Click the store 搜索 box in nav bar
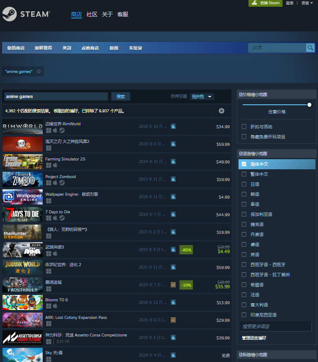Image resolution: width=318 pixels, height=362 pixels. [277, 48]
